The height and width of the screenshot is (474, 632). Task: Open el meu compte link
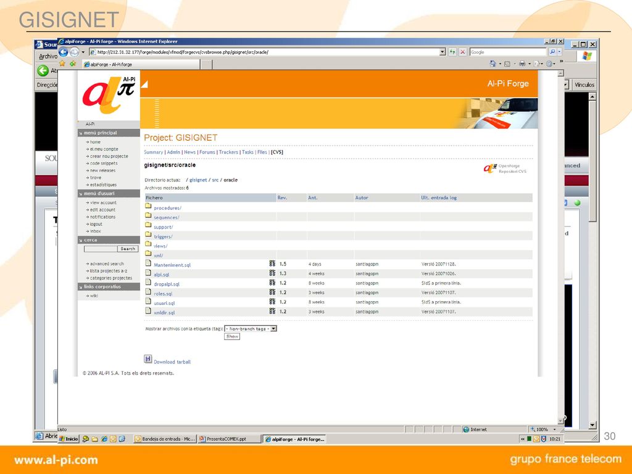pyautogui.click(x=104, y=149)
